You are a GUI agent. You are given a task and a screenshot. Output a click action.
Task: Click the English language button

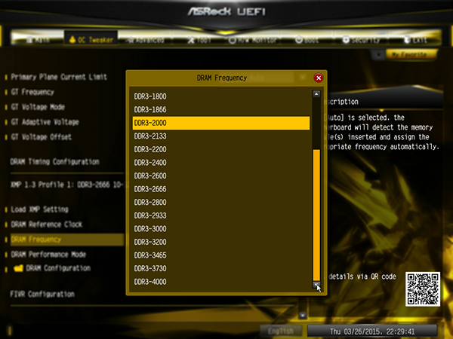point(281,331)
